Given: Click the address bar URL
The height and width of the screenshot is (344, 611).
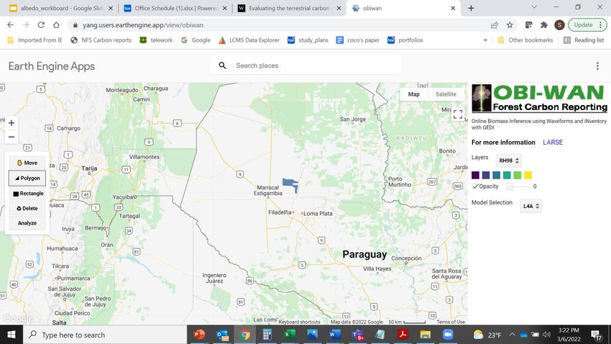Looking at the screenshot, I should [143, 25].
